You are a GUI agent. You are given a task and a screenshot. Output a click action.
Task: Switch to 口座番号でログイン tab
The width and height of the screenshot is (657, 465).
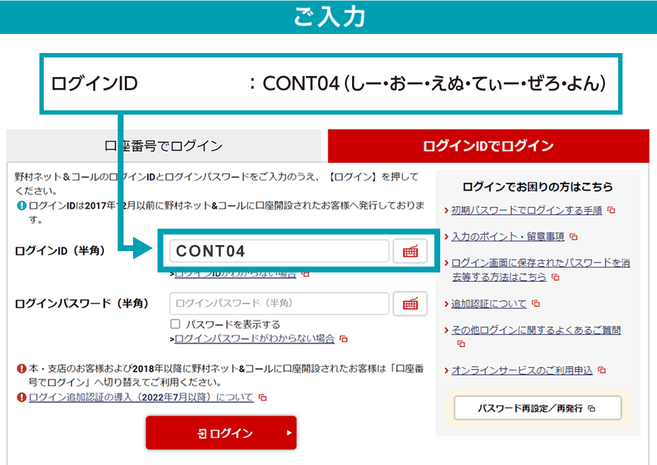click(164, 146)
